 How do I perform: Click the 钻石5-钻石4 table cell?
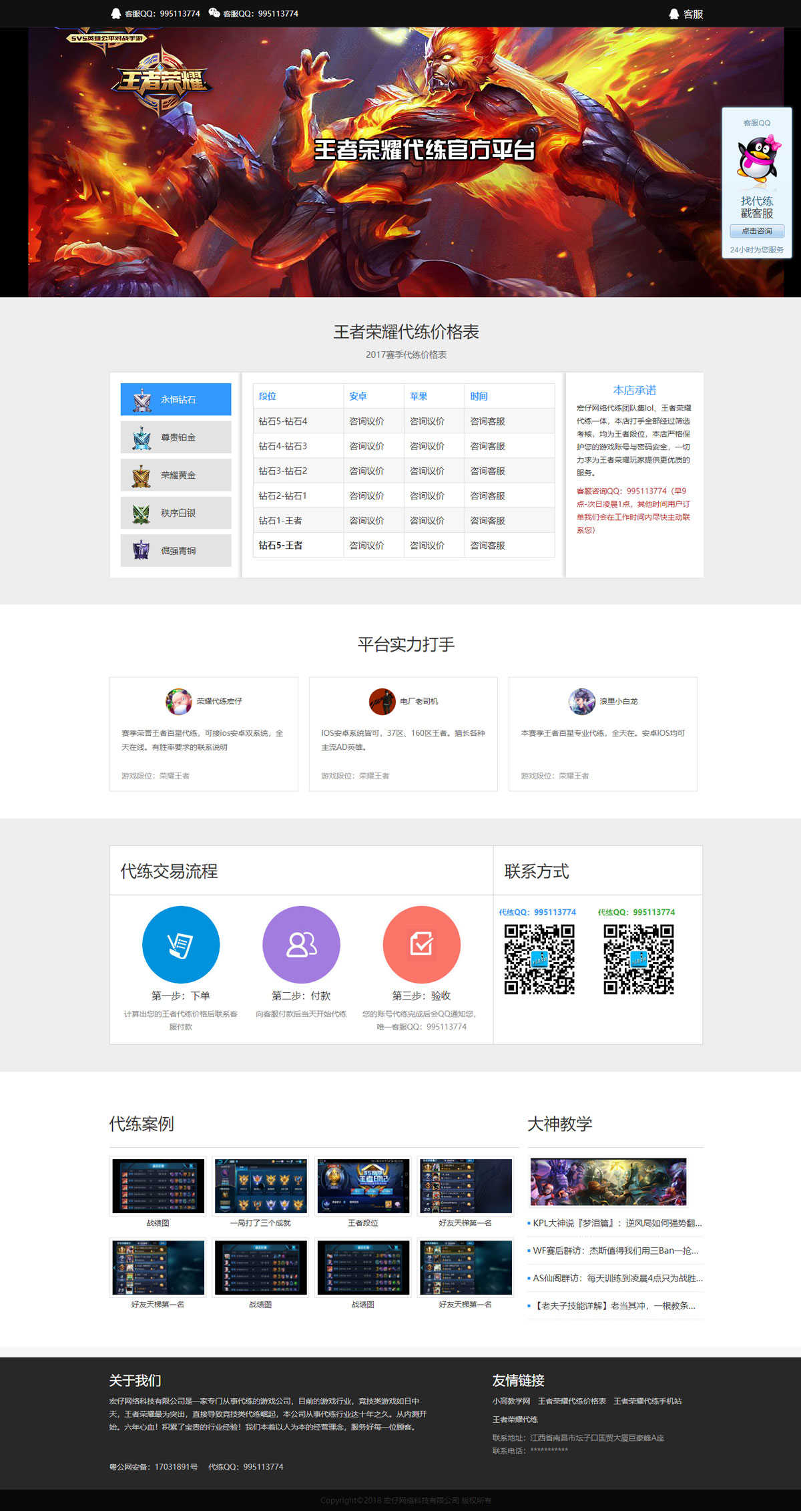click(x=298, y=421)
